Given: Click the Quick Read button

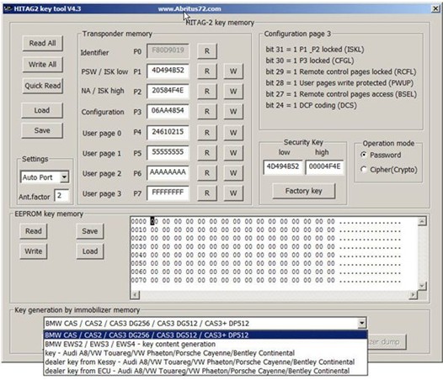Looking at the screenshot, I should (42, 86).
